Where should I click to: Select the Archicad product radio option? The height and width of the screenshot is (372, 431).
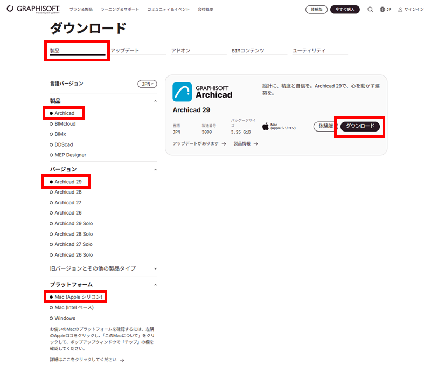pos(62,113)
